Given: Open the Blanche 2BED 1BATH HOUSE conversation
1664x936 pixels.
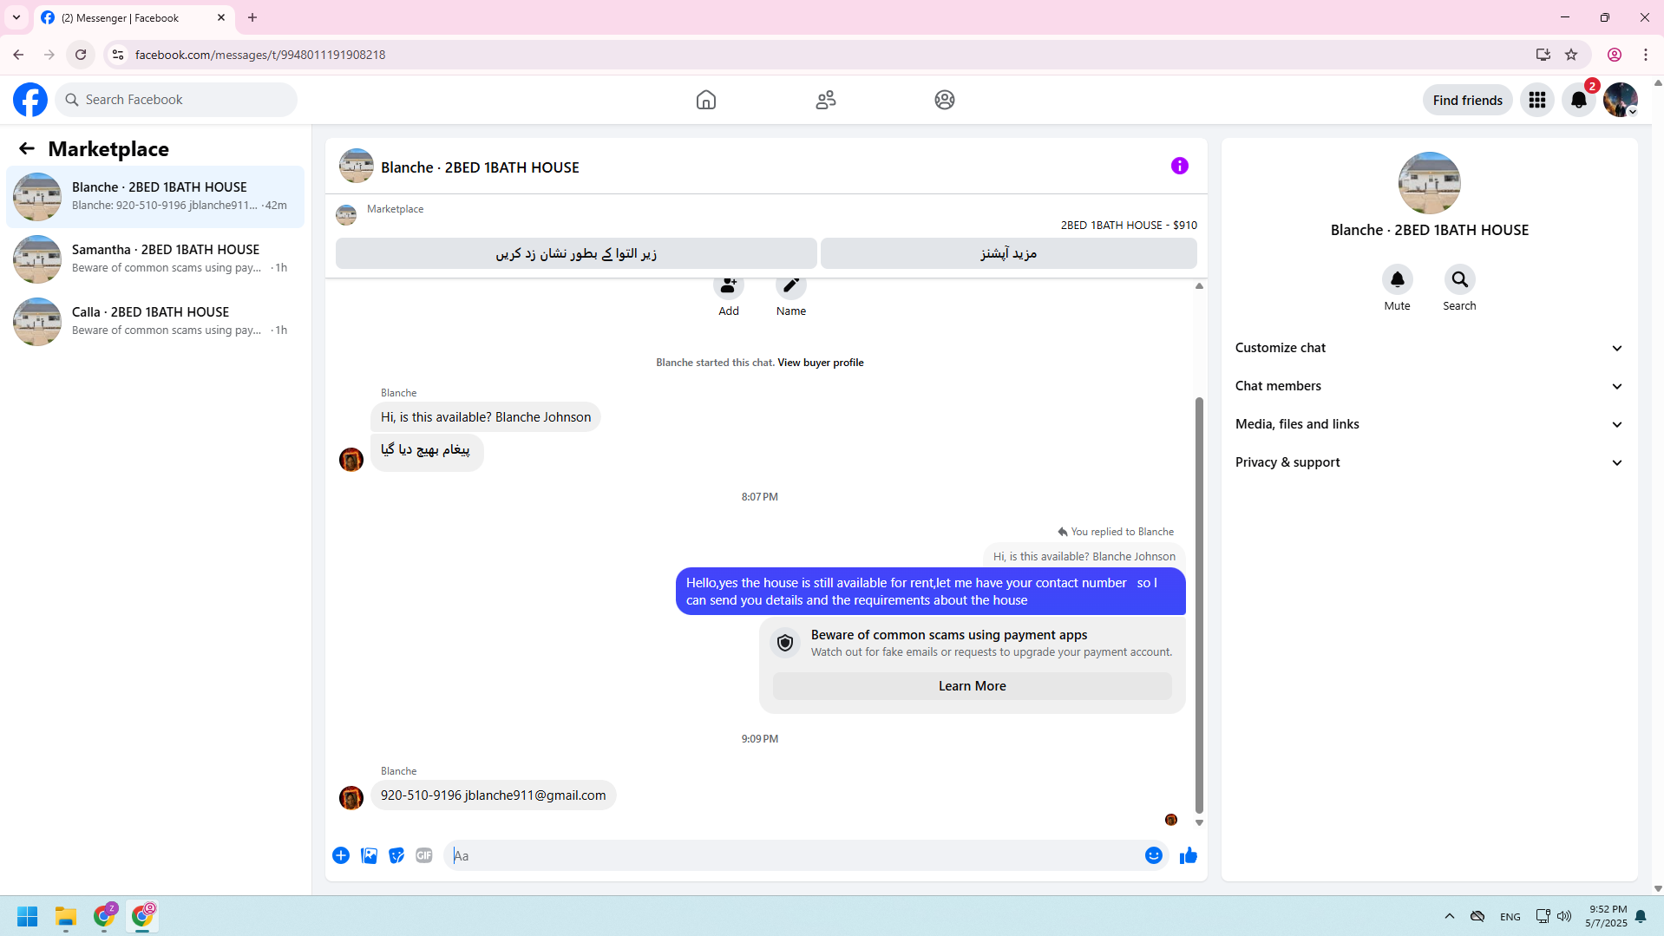Looking at the screenshot, I should (155, 197).
